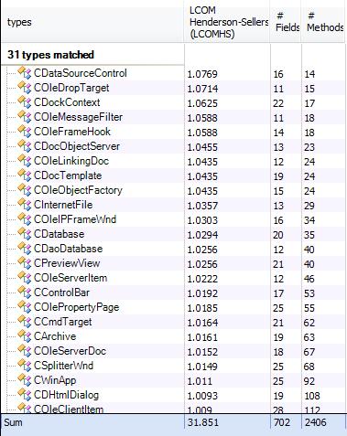Click the CDataSourceControl class icon
This screenshot has width=347, height=436.
[x=25, y=73]
